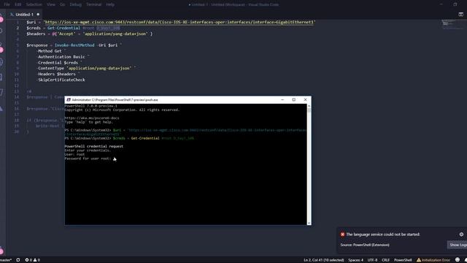467x263 pixels.
Task: Open the Edit menu
Action: point(18,4)
